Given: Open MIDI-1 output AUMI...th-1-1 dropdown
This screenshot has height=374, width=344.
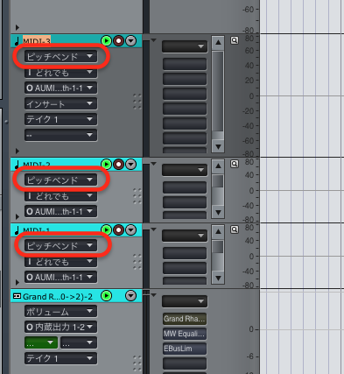Looking at the screenshot, I should [60, 277].
